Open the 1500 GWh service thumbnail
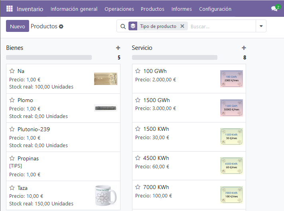This screenshot has height=211, width=284. pos(231,108)
